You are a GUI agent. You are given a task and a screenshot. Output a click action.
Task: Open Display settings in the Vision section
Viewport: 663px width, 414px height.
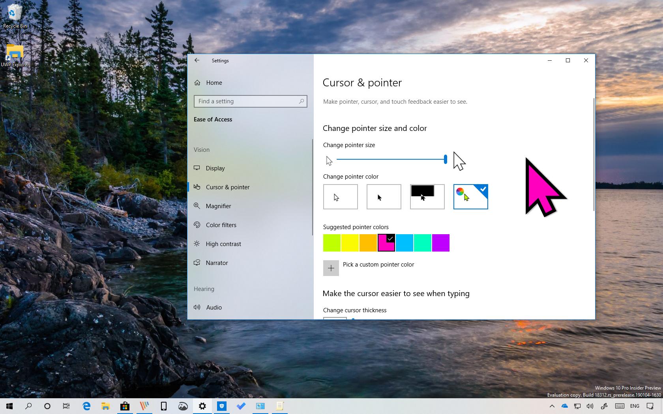coord(215,168)
